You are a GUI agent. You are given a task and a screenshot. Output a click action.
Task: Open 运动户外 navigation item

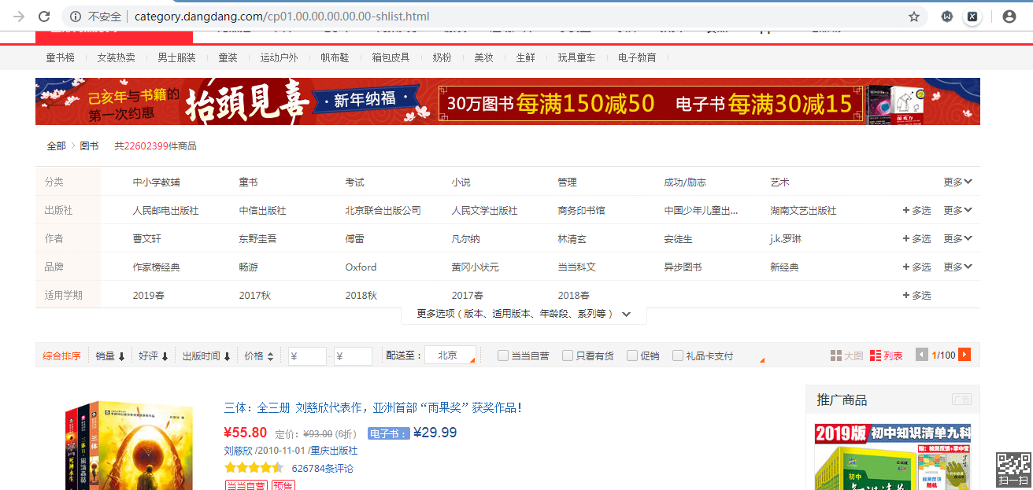pos(280,57)
